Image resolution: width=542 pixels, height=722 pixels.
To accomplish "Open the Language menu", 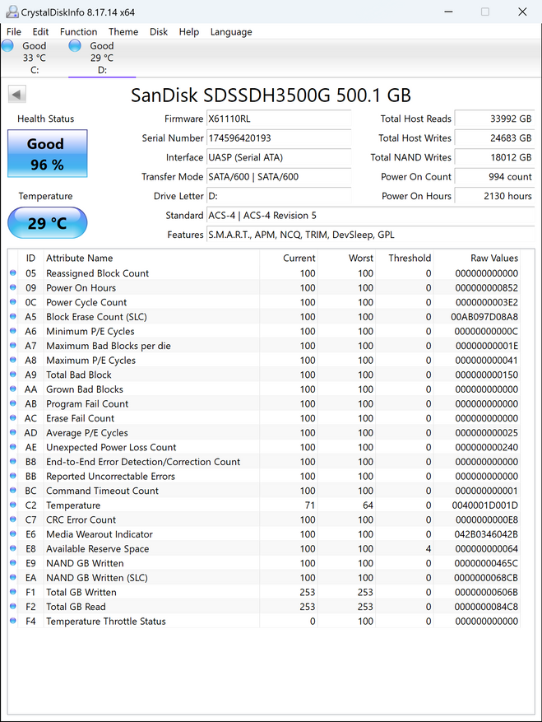I will click(231, 32).
